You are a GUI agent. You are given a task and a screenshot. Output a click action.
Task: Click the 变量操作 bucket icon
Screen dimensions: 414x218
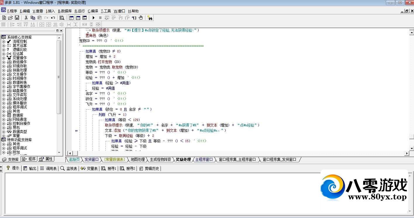9,58
